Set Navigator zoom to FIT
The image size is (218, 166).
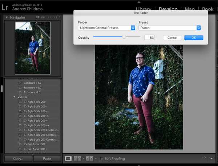37,17
